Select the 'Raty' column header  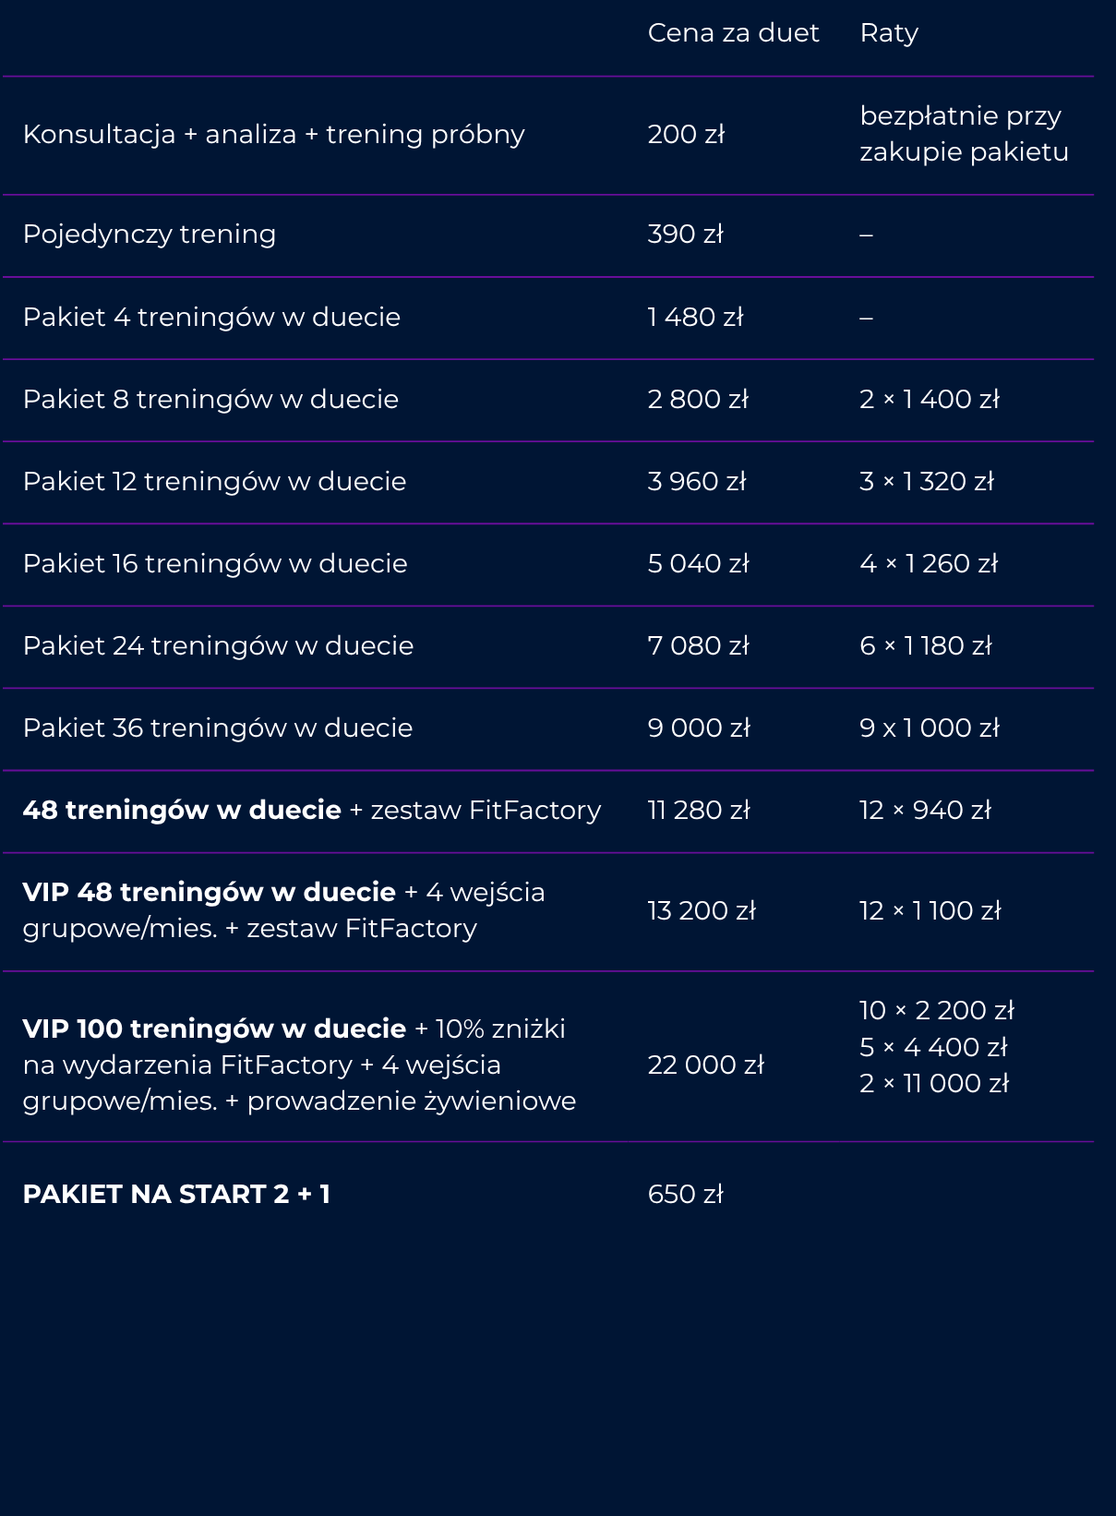[889, 34]
